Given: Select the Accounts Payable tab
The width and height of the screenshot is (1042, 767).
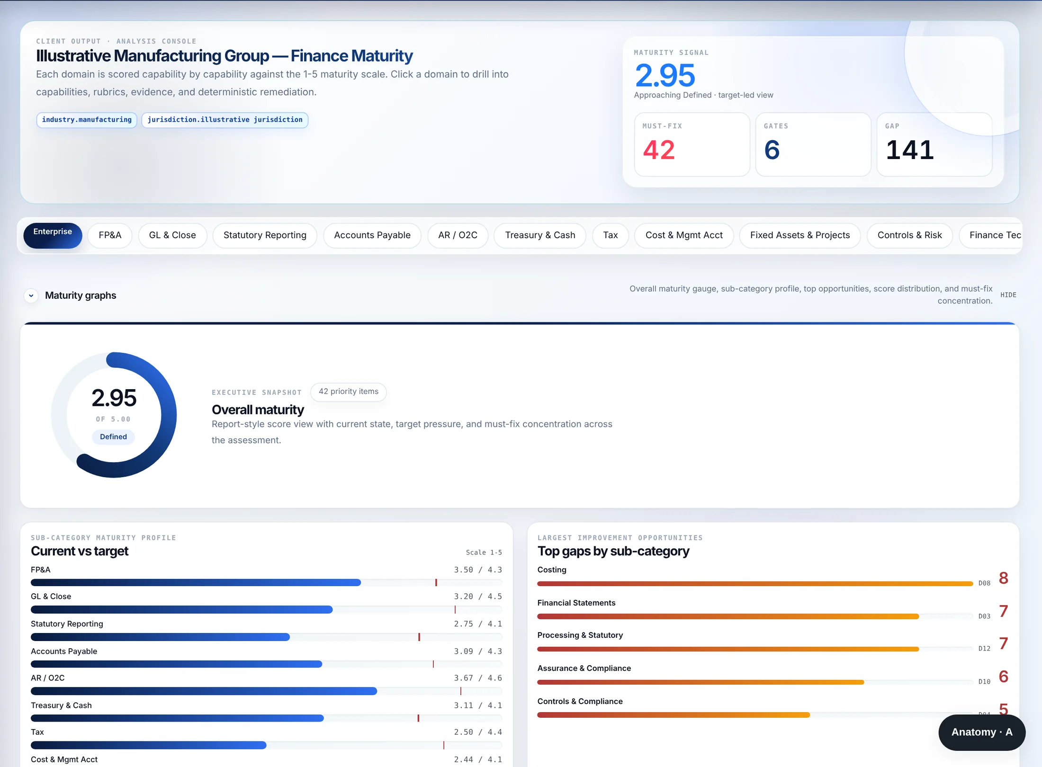Looking at the screenshot, I should pos(372,235).
